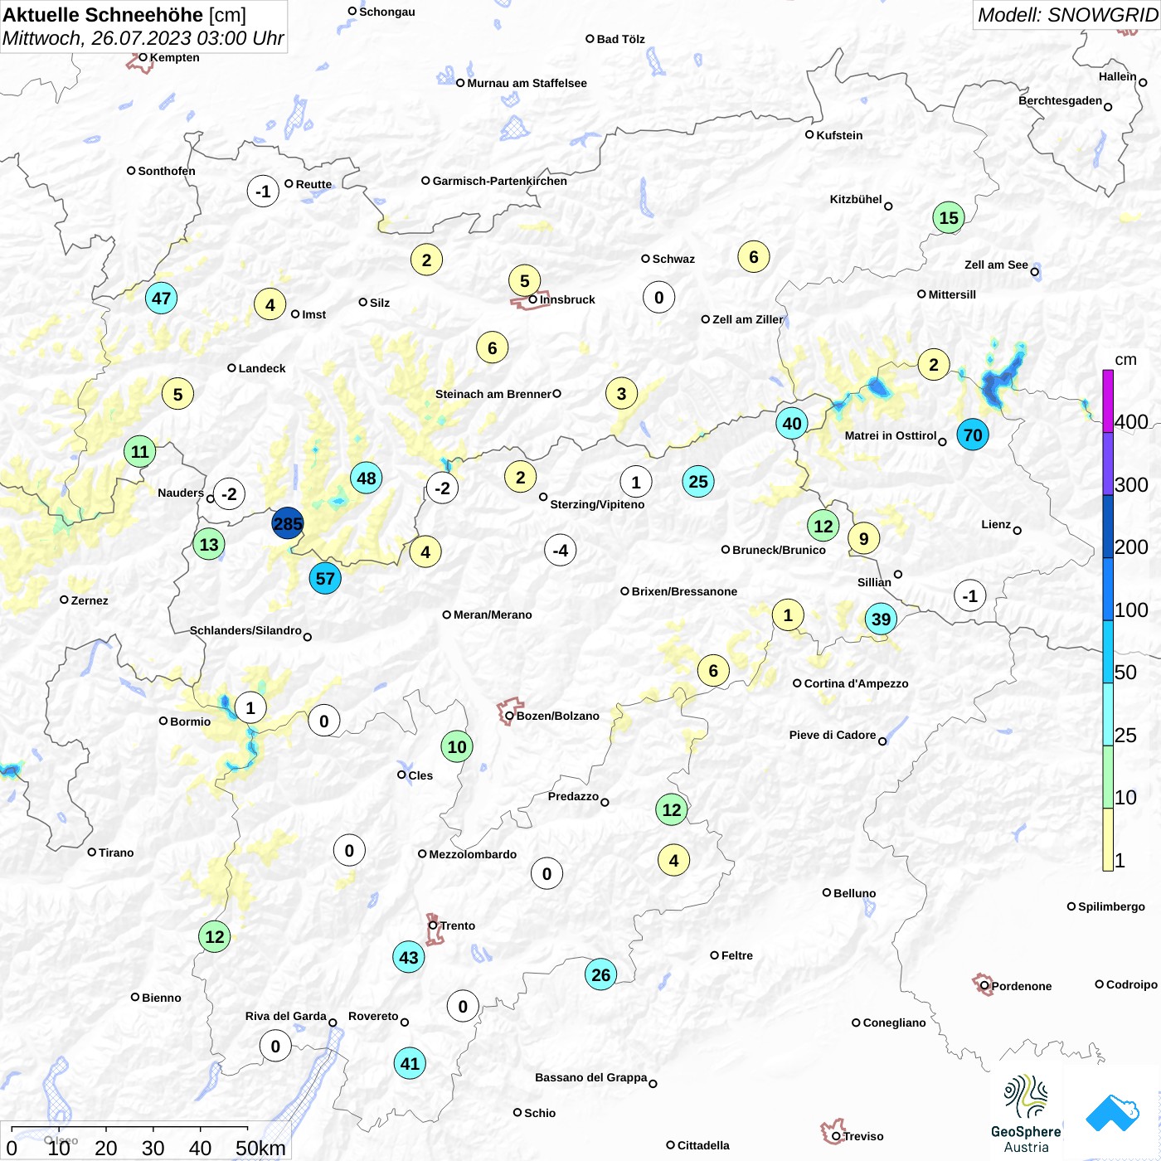1161x1161 pixels.
Task: Click the 40 cm station circle
Action: [x=792, y=423]
